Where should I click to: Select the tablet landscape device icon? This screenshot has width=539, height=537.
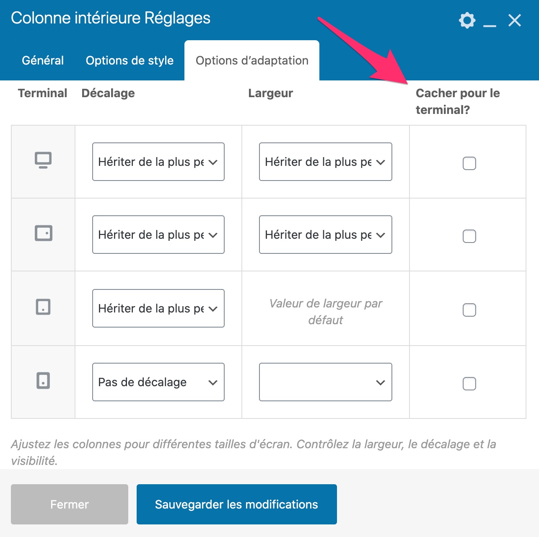click(43, 235)
